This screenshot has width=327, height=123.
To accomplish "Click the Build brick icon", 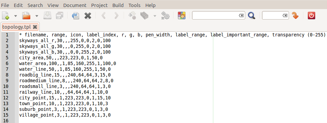I will (144, 16).
